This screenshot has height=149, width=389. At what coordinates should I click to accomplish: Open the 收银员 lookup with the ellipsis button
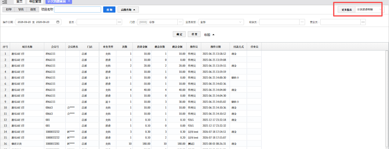[x=302, y=22]
